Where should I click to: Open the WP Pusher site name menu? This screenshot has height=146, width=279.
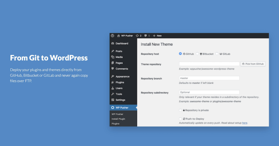125,36
